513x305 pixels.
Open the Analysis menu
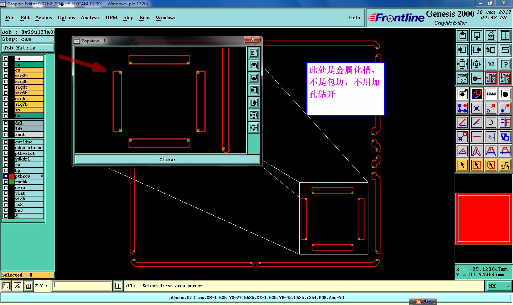click(90, 17)
